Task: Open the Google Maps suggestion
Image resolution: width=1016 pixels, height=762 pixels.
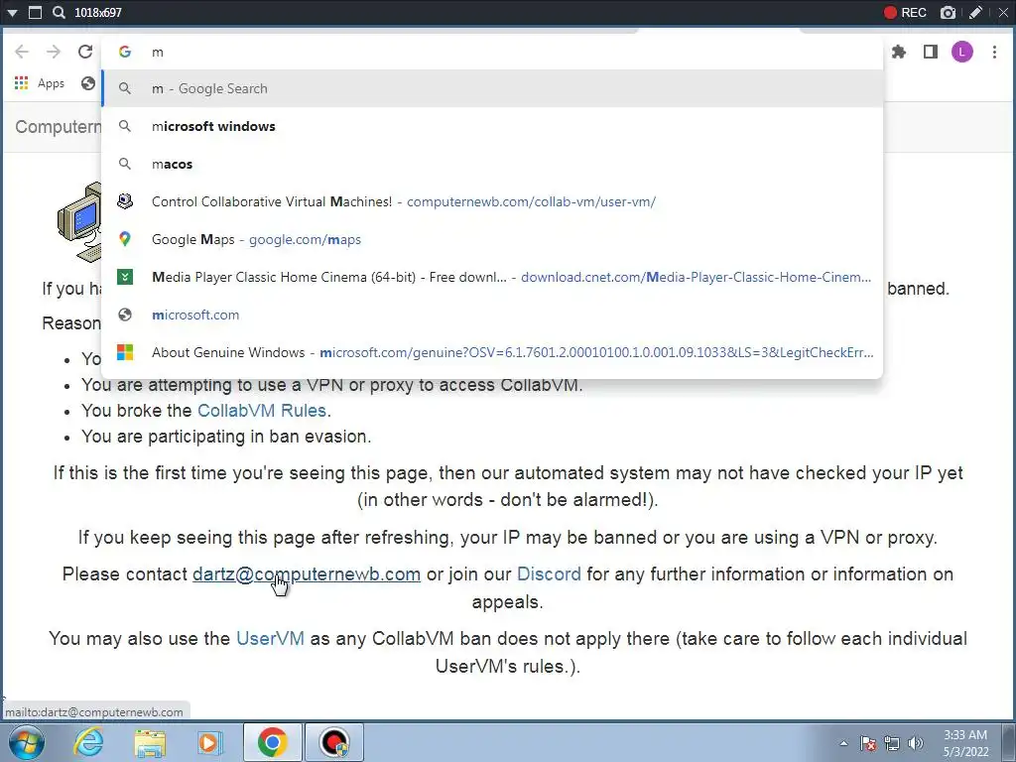Action: [492, 239]
